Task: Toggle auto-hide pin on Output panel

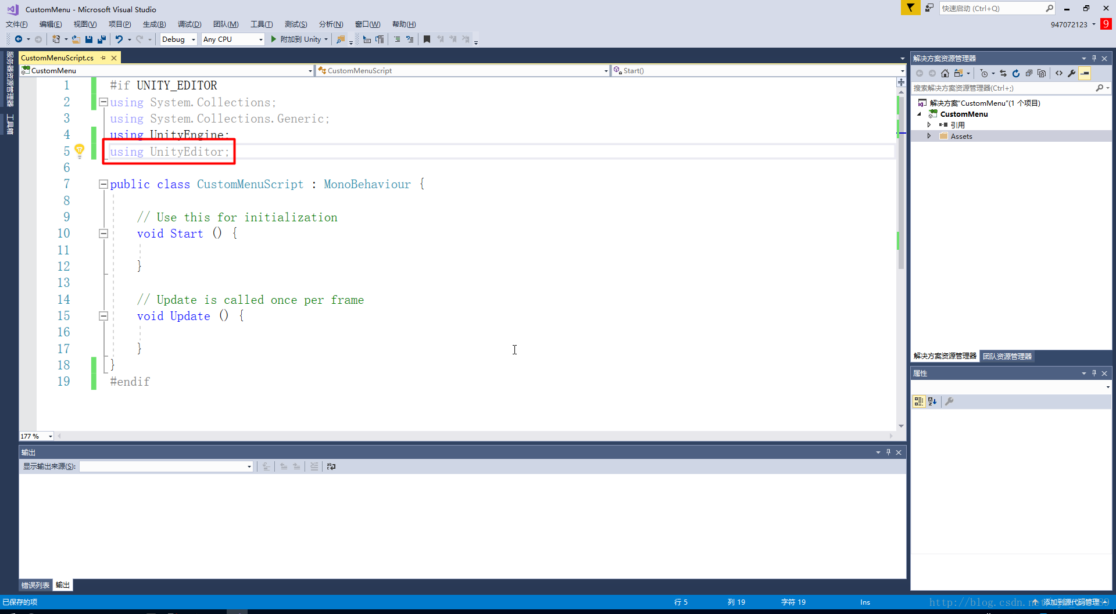Action: pos(888,452)
